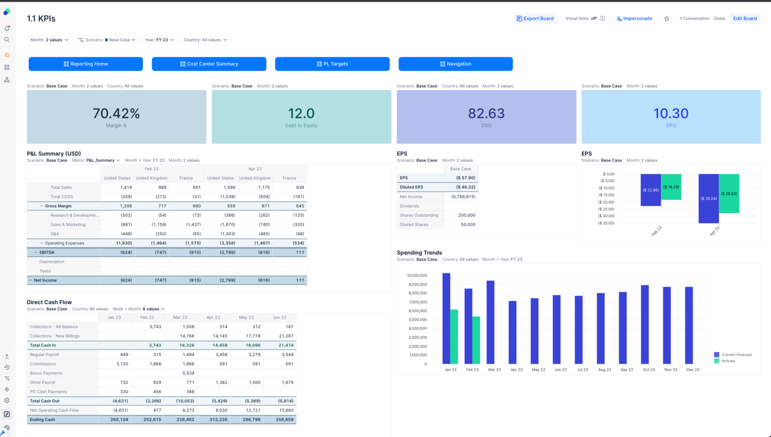Screen dimensions: 771x437
Task: Expand the Country: All values filter
Action: tap(206, 40)
